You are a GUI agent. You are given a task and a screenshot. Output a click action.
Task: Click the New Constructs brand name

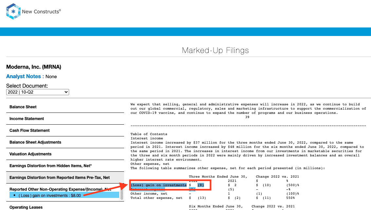click(41, 11)
